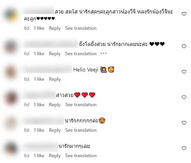Open the three-dots options on second comment
The image size is (191, 163).
coord(103,53)
